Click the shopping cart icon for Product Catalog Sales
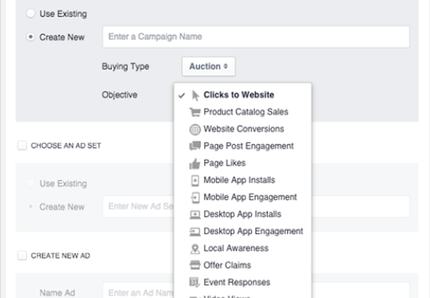This screenshot has height=298, width=430. pos(195,112)
